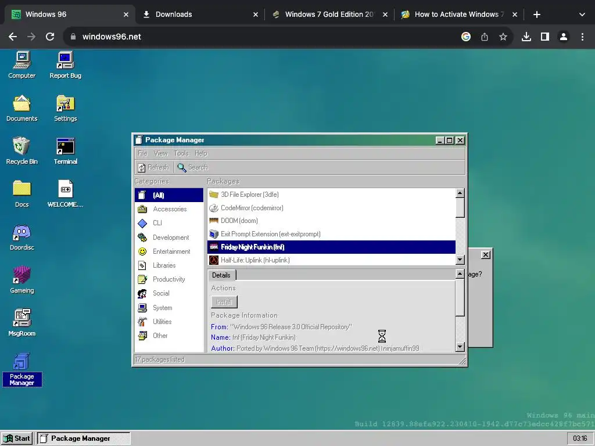595x446 pixels.
Task: Open the Computer desktop icon
Action: pyautogui.click(x=22, y=65)
